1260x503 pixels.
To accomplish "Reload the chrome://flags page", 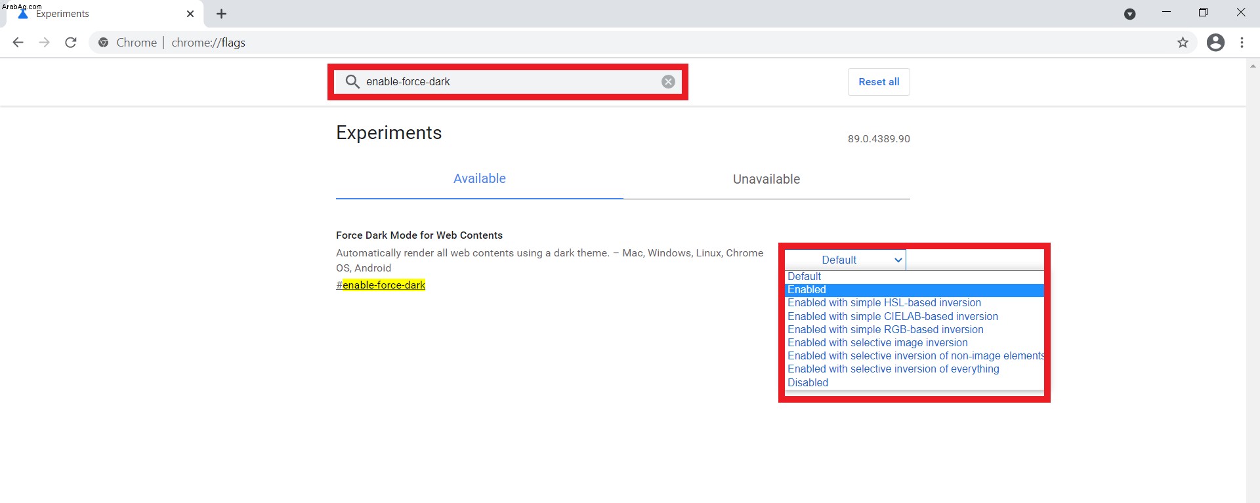I will point(71,43).
